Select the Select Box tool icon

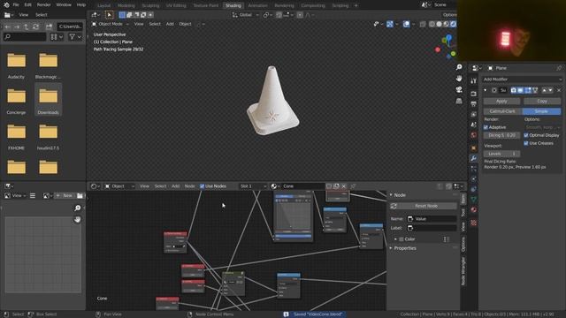point(109,15)
